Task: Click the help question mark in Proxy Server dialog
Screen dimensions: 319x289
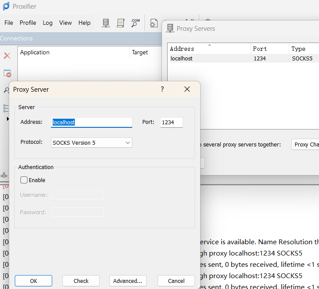Action: pyautogui.click(x=162, y=89)
